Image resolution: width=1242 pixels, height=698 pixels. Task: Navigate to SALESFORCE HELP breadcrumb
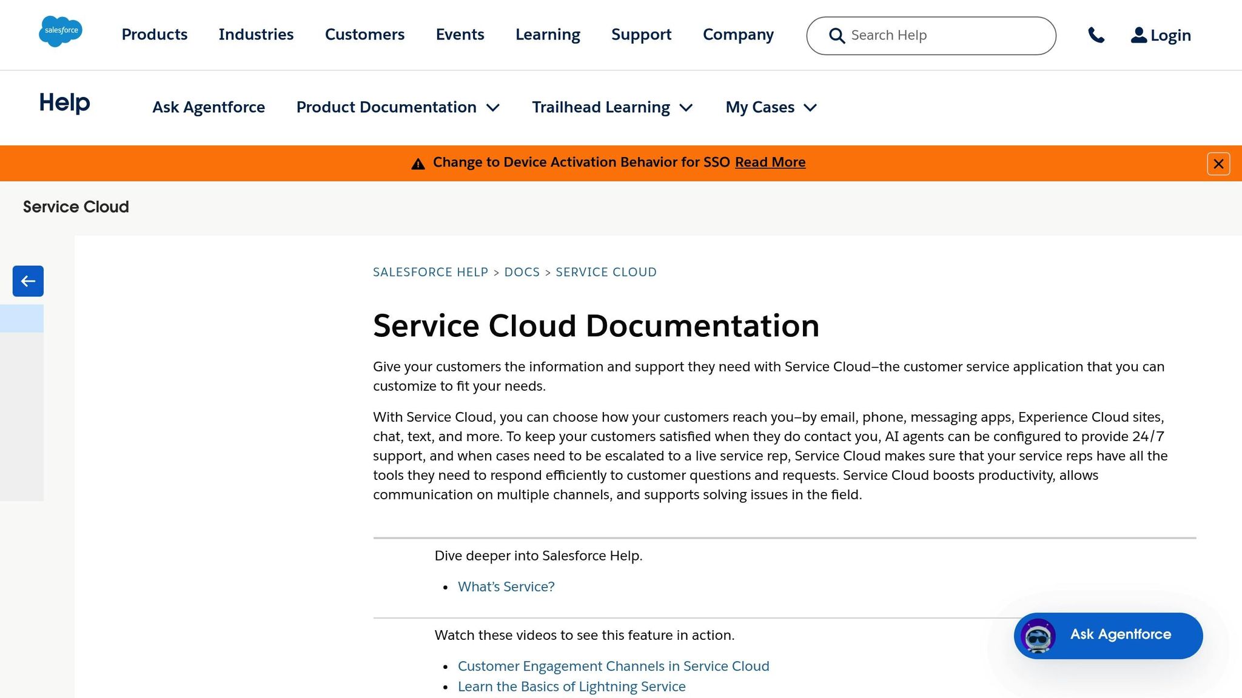pos(431,272)
